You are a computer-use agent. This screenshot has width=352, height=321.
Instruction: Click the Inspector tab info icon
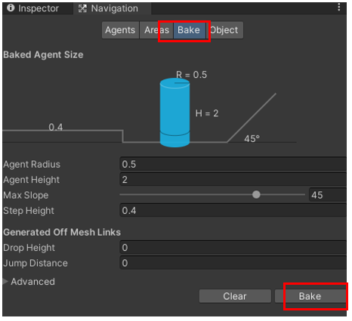[x=11, y=8]
